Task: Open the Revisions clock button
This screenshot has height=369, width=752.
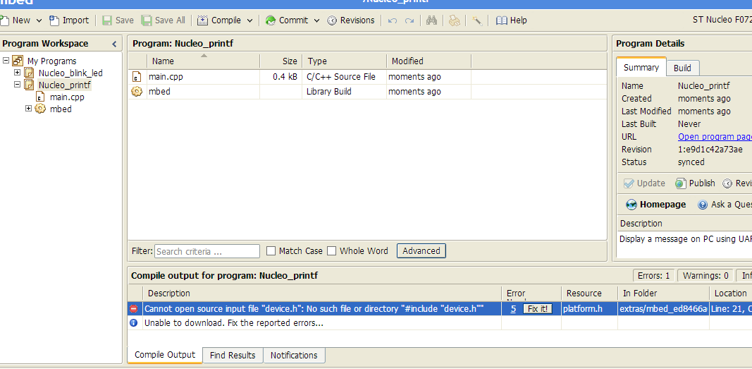Action: pyautogui.click(x=350, y=20)
